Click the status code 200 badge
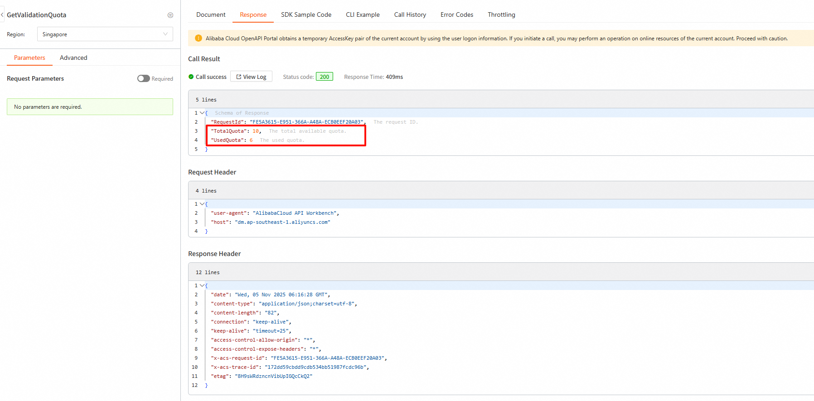814x401 pixels. tap(325, 77)
